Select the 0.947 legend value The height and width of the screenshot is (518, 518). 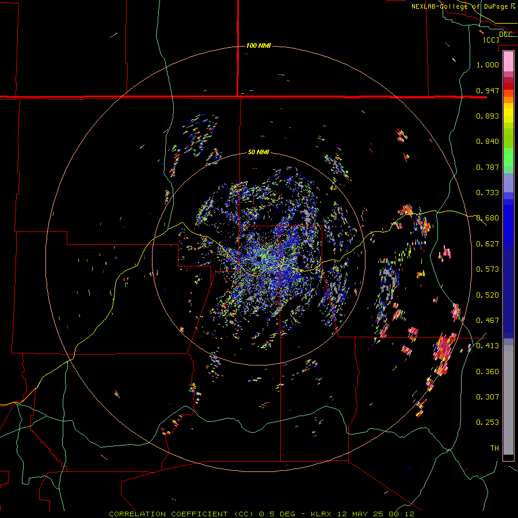(487, 90)
